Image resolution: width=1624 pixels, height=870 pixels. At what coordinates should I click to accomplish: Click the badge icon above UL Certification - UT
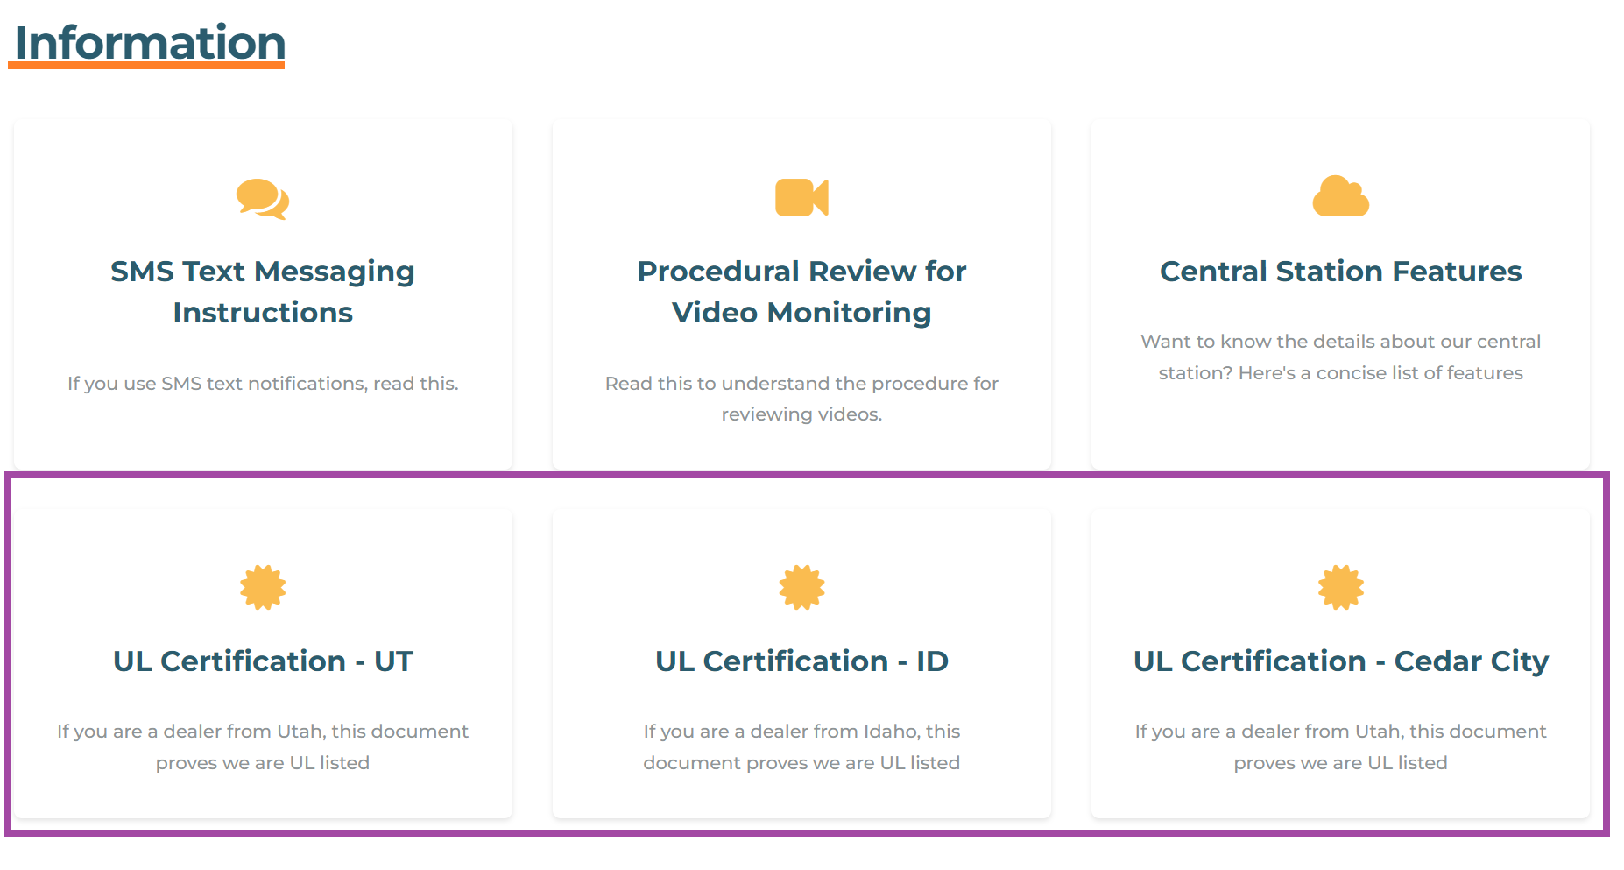tap(263, 587)
